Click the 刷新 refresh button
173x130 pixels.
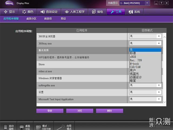coord(50,111)
